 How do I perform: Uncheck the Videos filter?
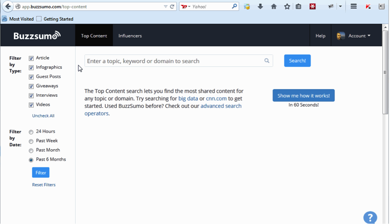(31, 105)
